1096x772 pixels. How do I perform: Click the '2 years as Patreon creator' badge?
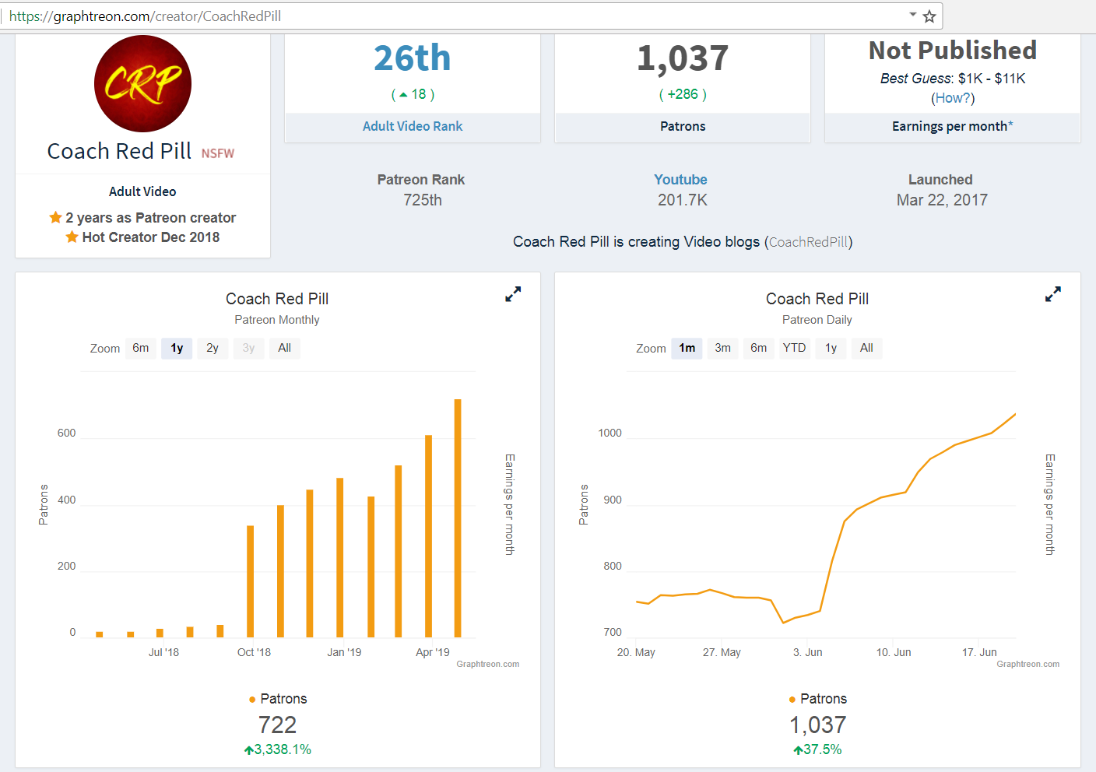tap(142, 218)
